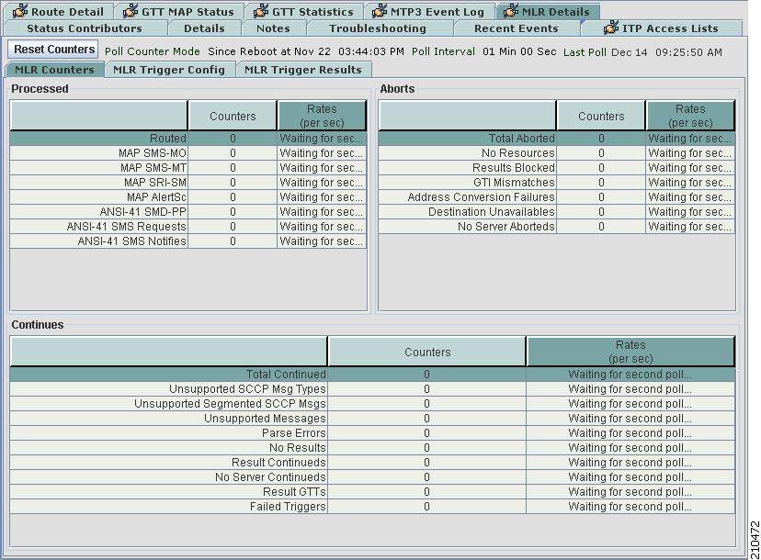Select the No Server Aborteds row

pyautogui.click(x=557, y=227)
